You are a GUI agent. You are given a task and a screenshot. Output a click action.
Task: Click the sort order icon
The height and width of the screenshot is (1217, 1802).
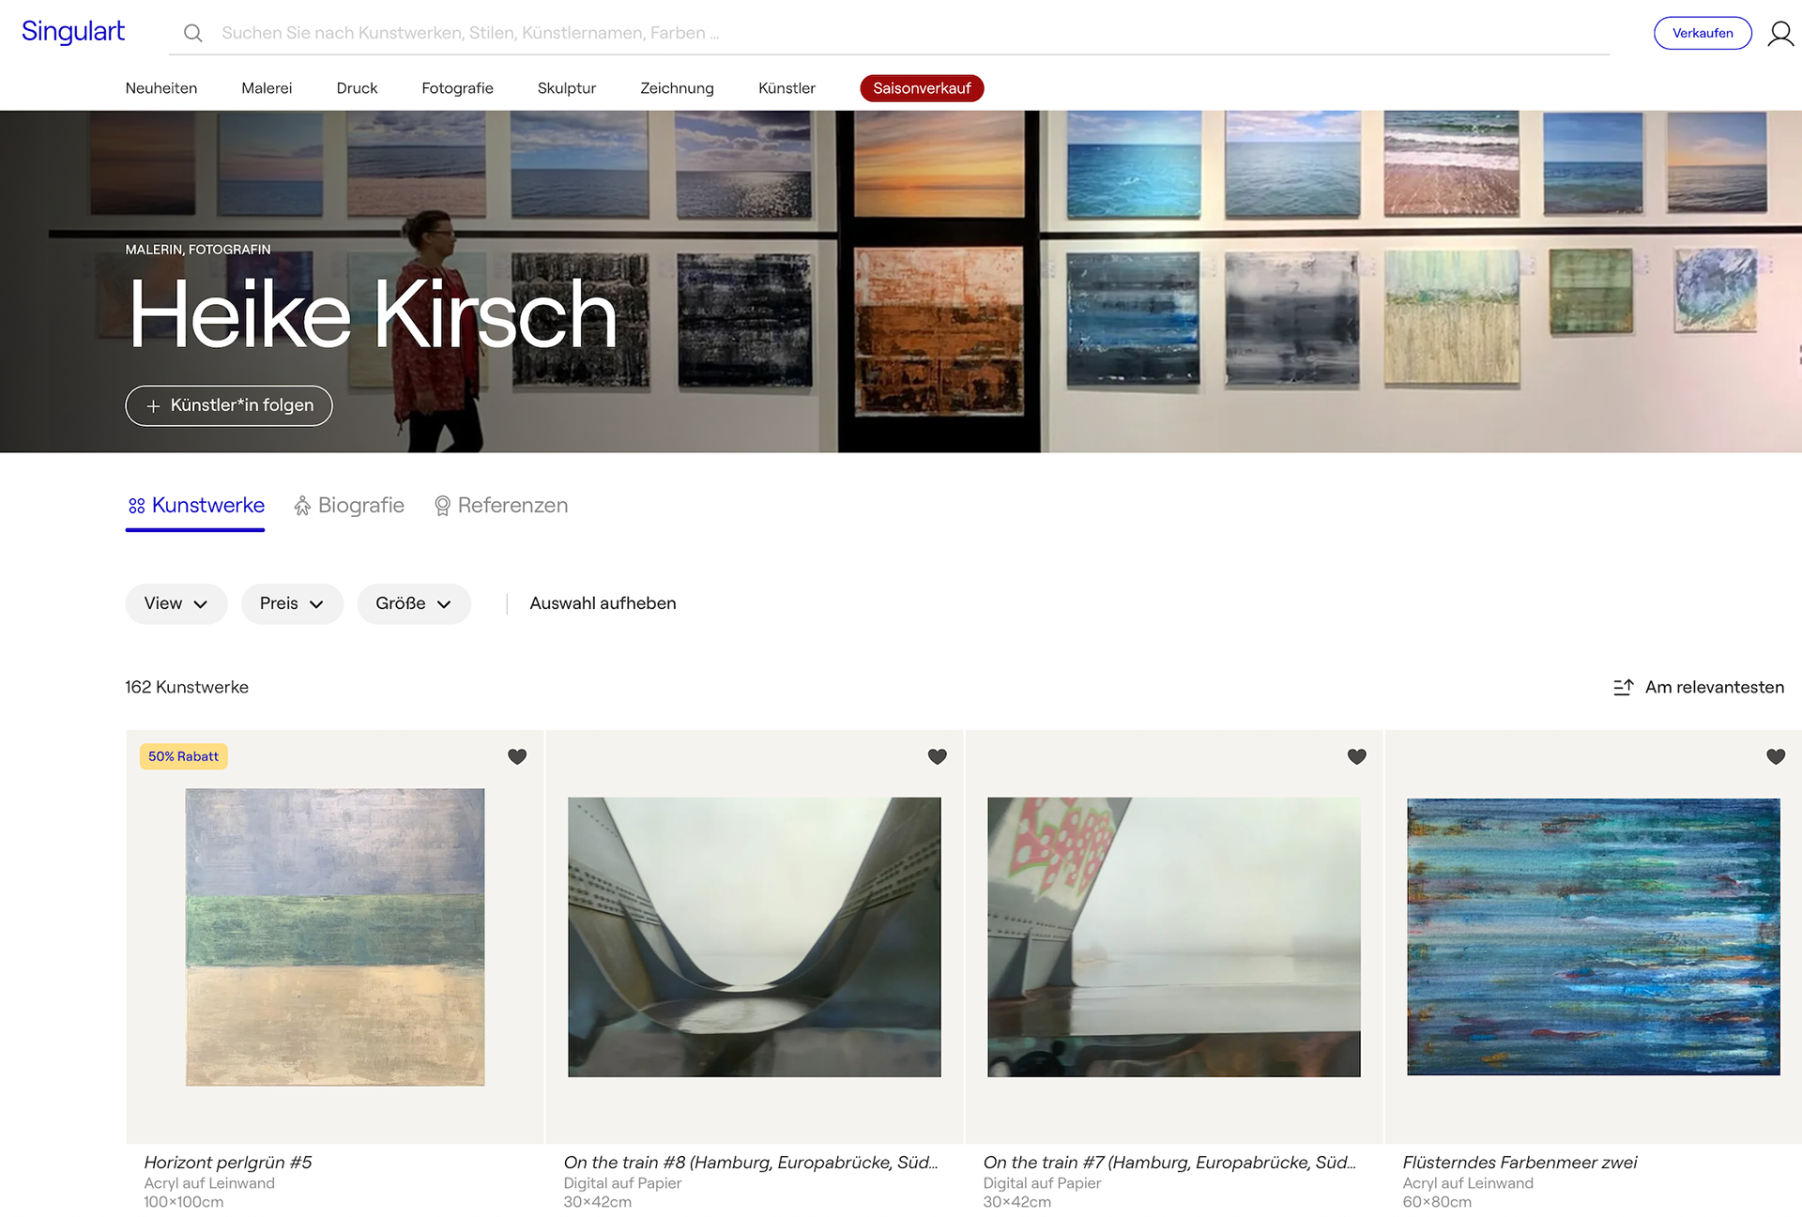(x=1623, y=688)
